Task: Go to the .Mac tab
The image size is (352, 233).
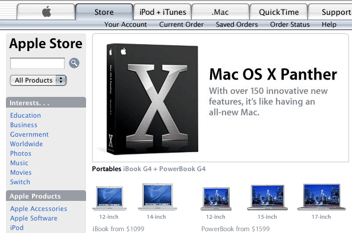Action: pyautogui.click(x=220, y=12)
